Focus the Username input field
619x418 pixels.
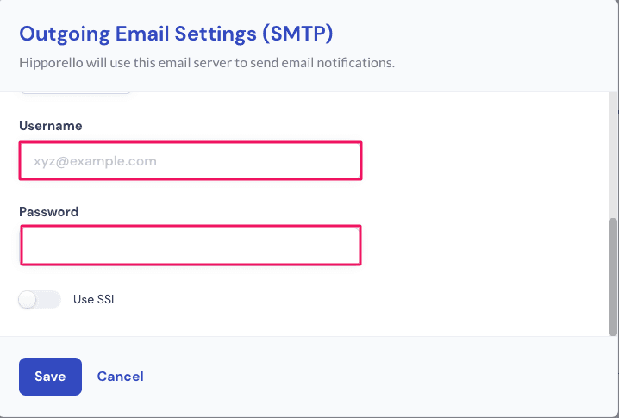(x=191, y=160)
